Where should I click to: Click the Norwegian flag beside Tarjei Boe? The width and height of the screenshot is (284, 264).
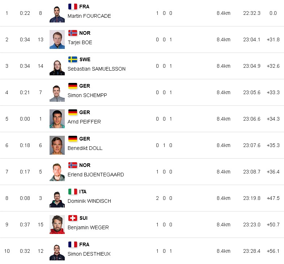[73, 33]
